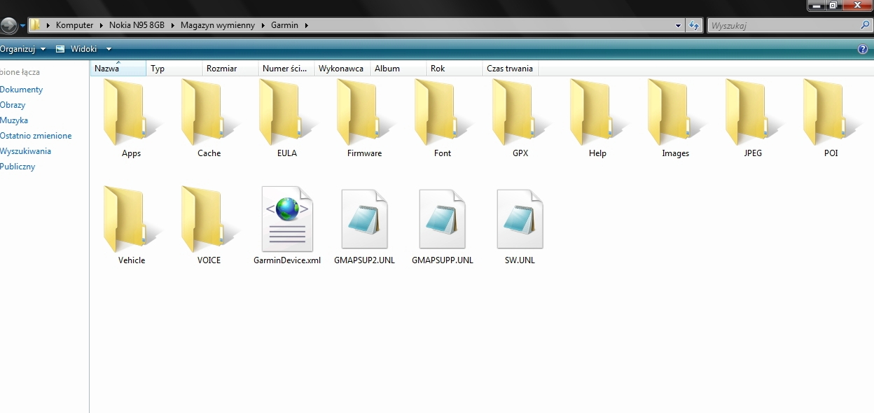Select the EULA folder icon

click(x=286, y=112)
